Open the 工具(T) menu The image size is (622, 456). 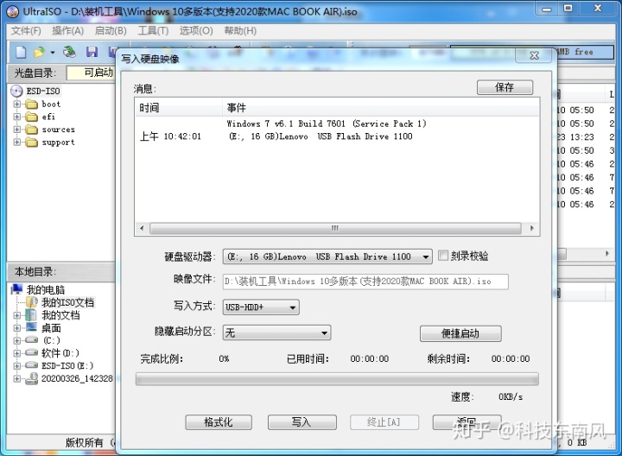(x=153, y=30)
